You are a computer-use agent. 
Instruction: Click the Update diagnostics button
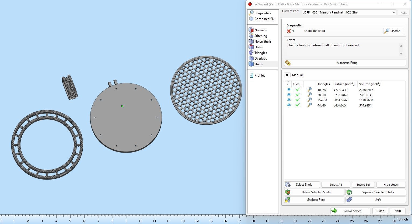pos(393,31)
